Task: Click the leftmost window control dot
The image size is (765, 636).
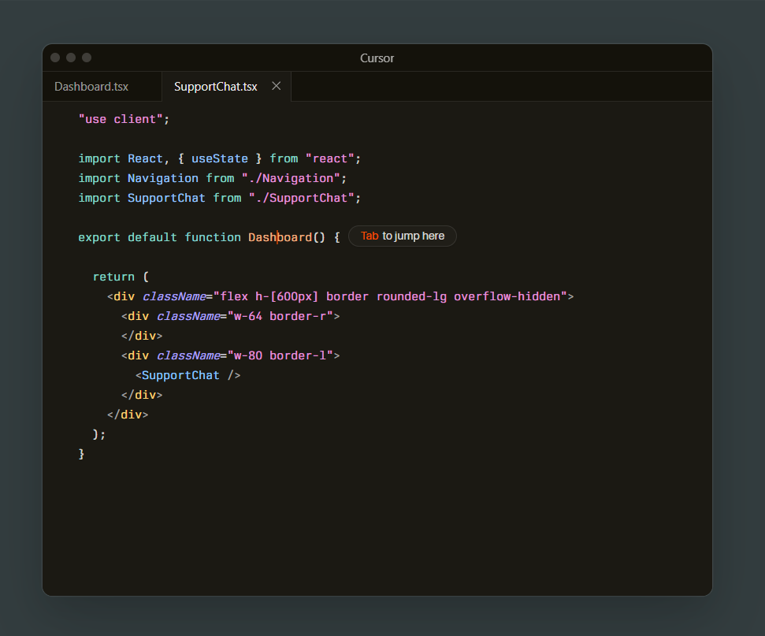Action: pyautogui.click(x=55, y=58)
